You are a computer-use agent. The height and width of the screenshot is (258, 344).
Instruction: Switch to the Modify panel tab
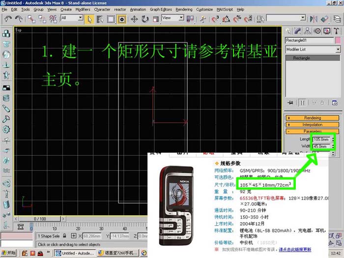click(298, 31)
